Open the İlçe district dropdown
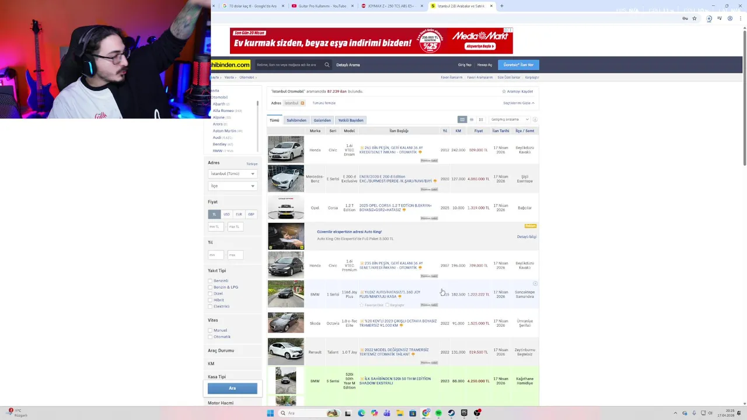Image resolution: width=747 pixels, height=420 pixels. tap(232, 186)
